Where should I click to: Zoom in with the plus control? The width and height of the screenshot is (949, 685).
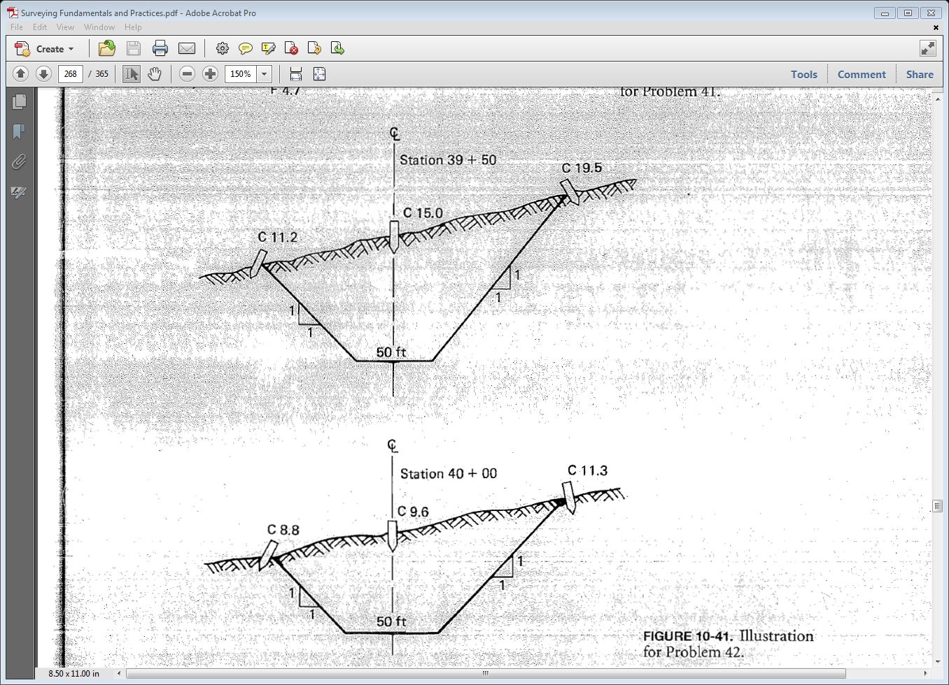pyautogui.click(x=210, y=73)
